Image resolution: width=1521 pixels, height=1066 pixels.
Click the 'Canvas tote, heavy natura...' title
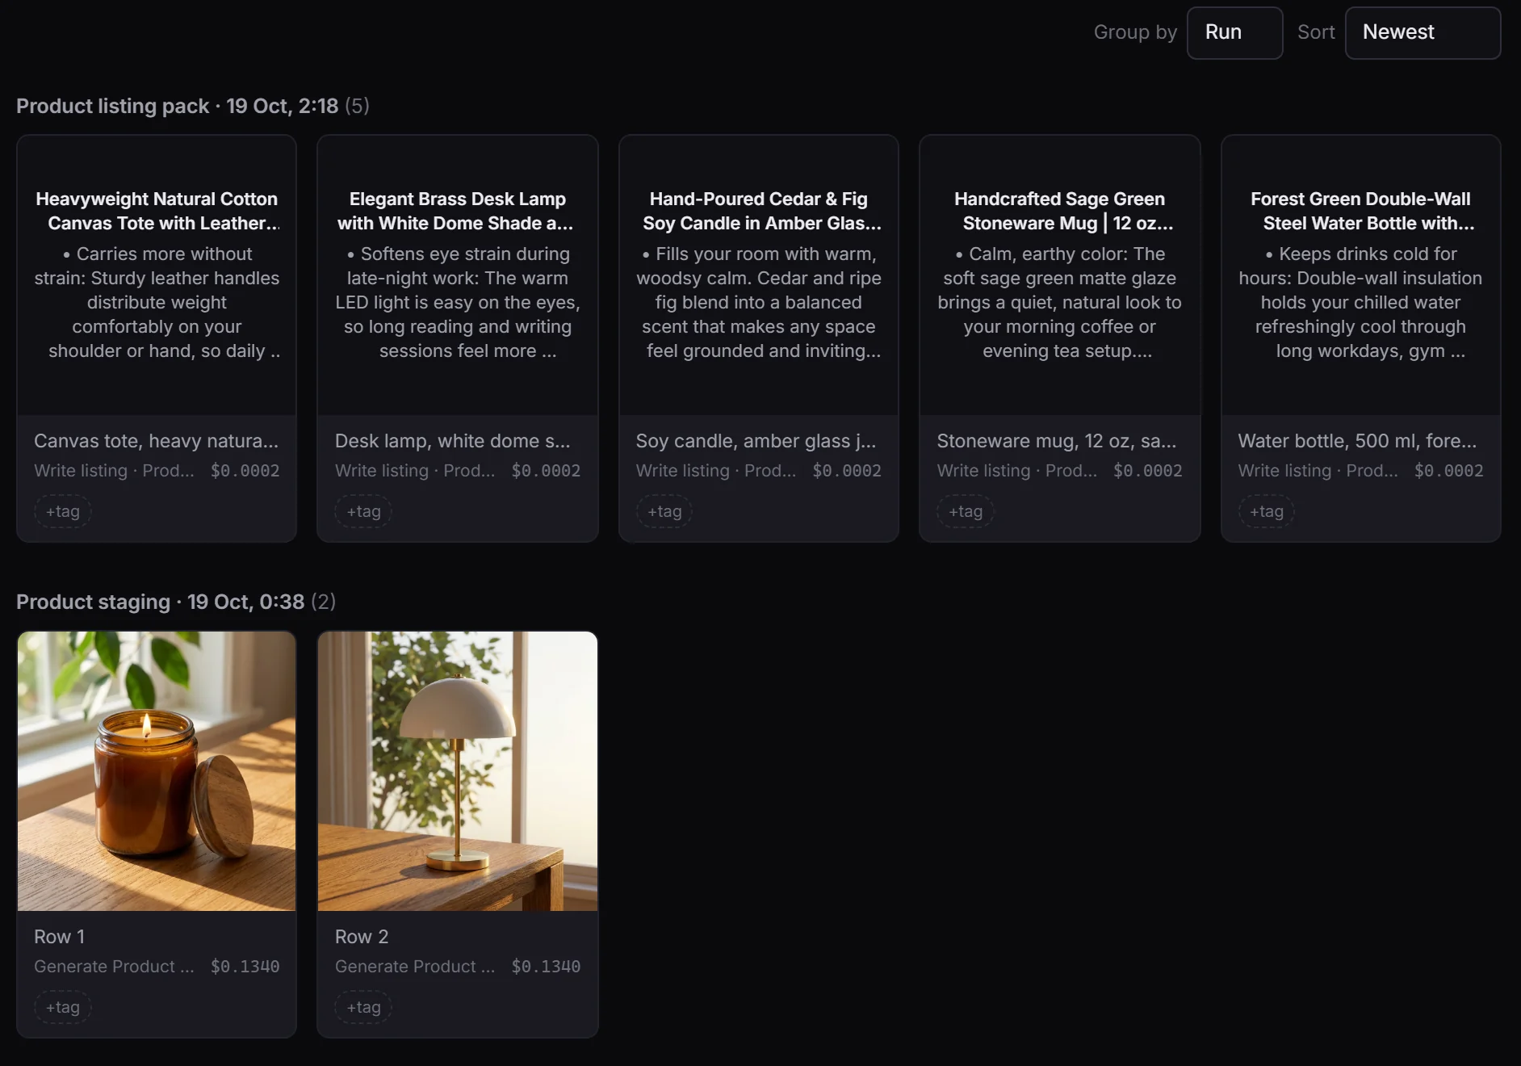[157, 441]
